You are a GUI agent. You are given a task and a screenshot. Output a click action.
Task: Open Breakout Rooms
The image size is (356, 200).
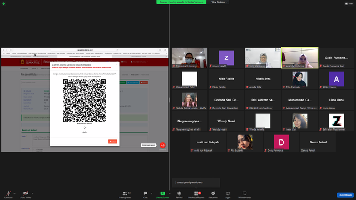(196, 194)
